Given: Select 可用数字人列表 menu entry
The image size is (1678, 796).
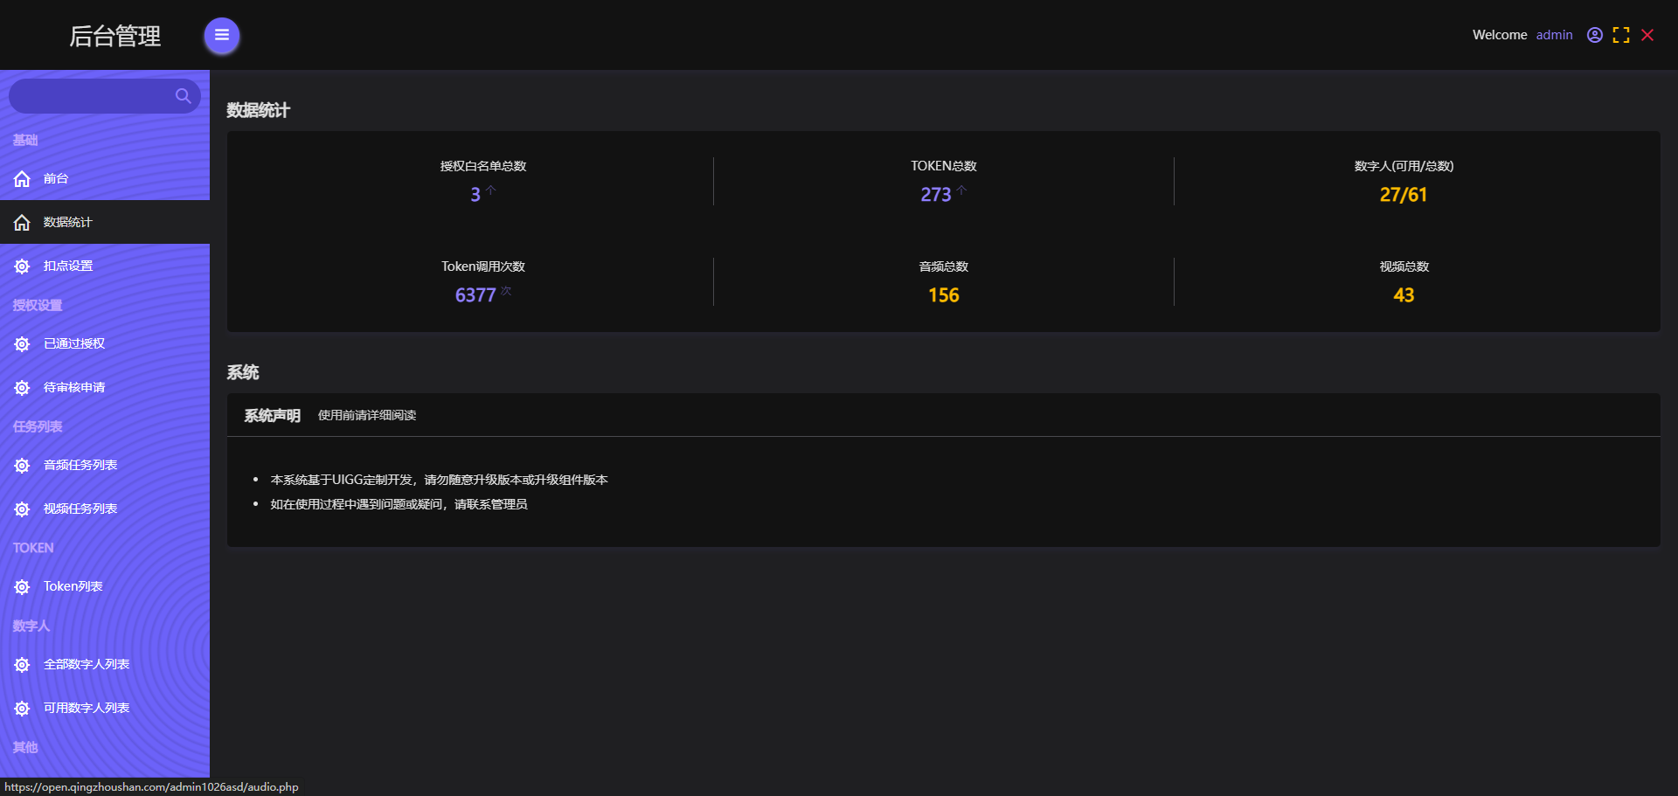Looking at the screenshot, I should click(x=87, y=708).
